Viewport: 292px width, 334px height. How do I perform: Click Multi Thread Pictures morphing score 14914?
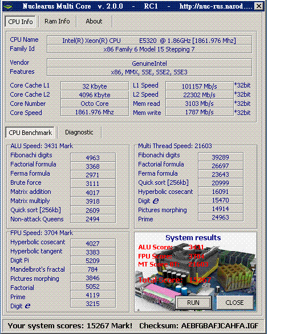(221, 209)
